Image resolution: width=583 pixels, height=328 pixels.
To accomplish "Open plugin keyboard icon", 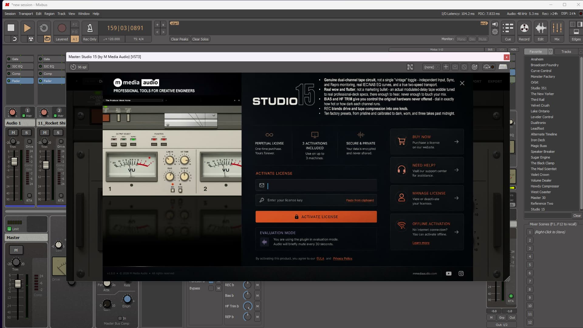I will pyautogui.click(x=503, y=67).
